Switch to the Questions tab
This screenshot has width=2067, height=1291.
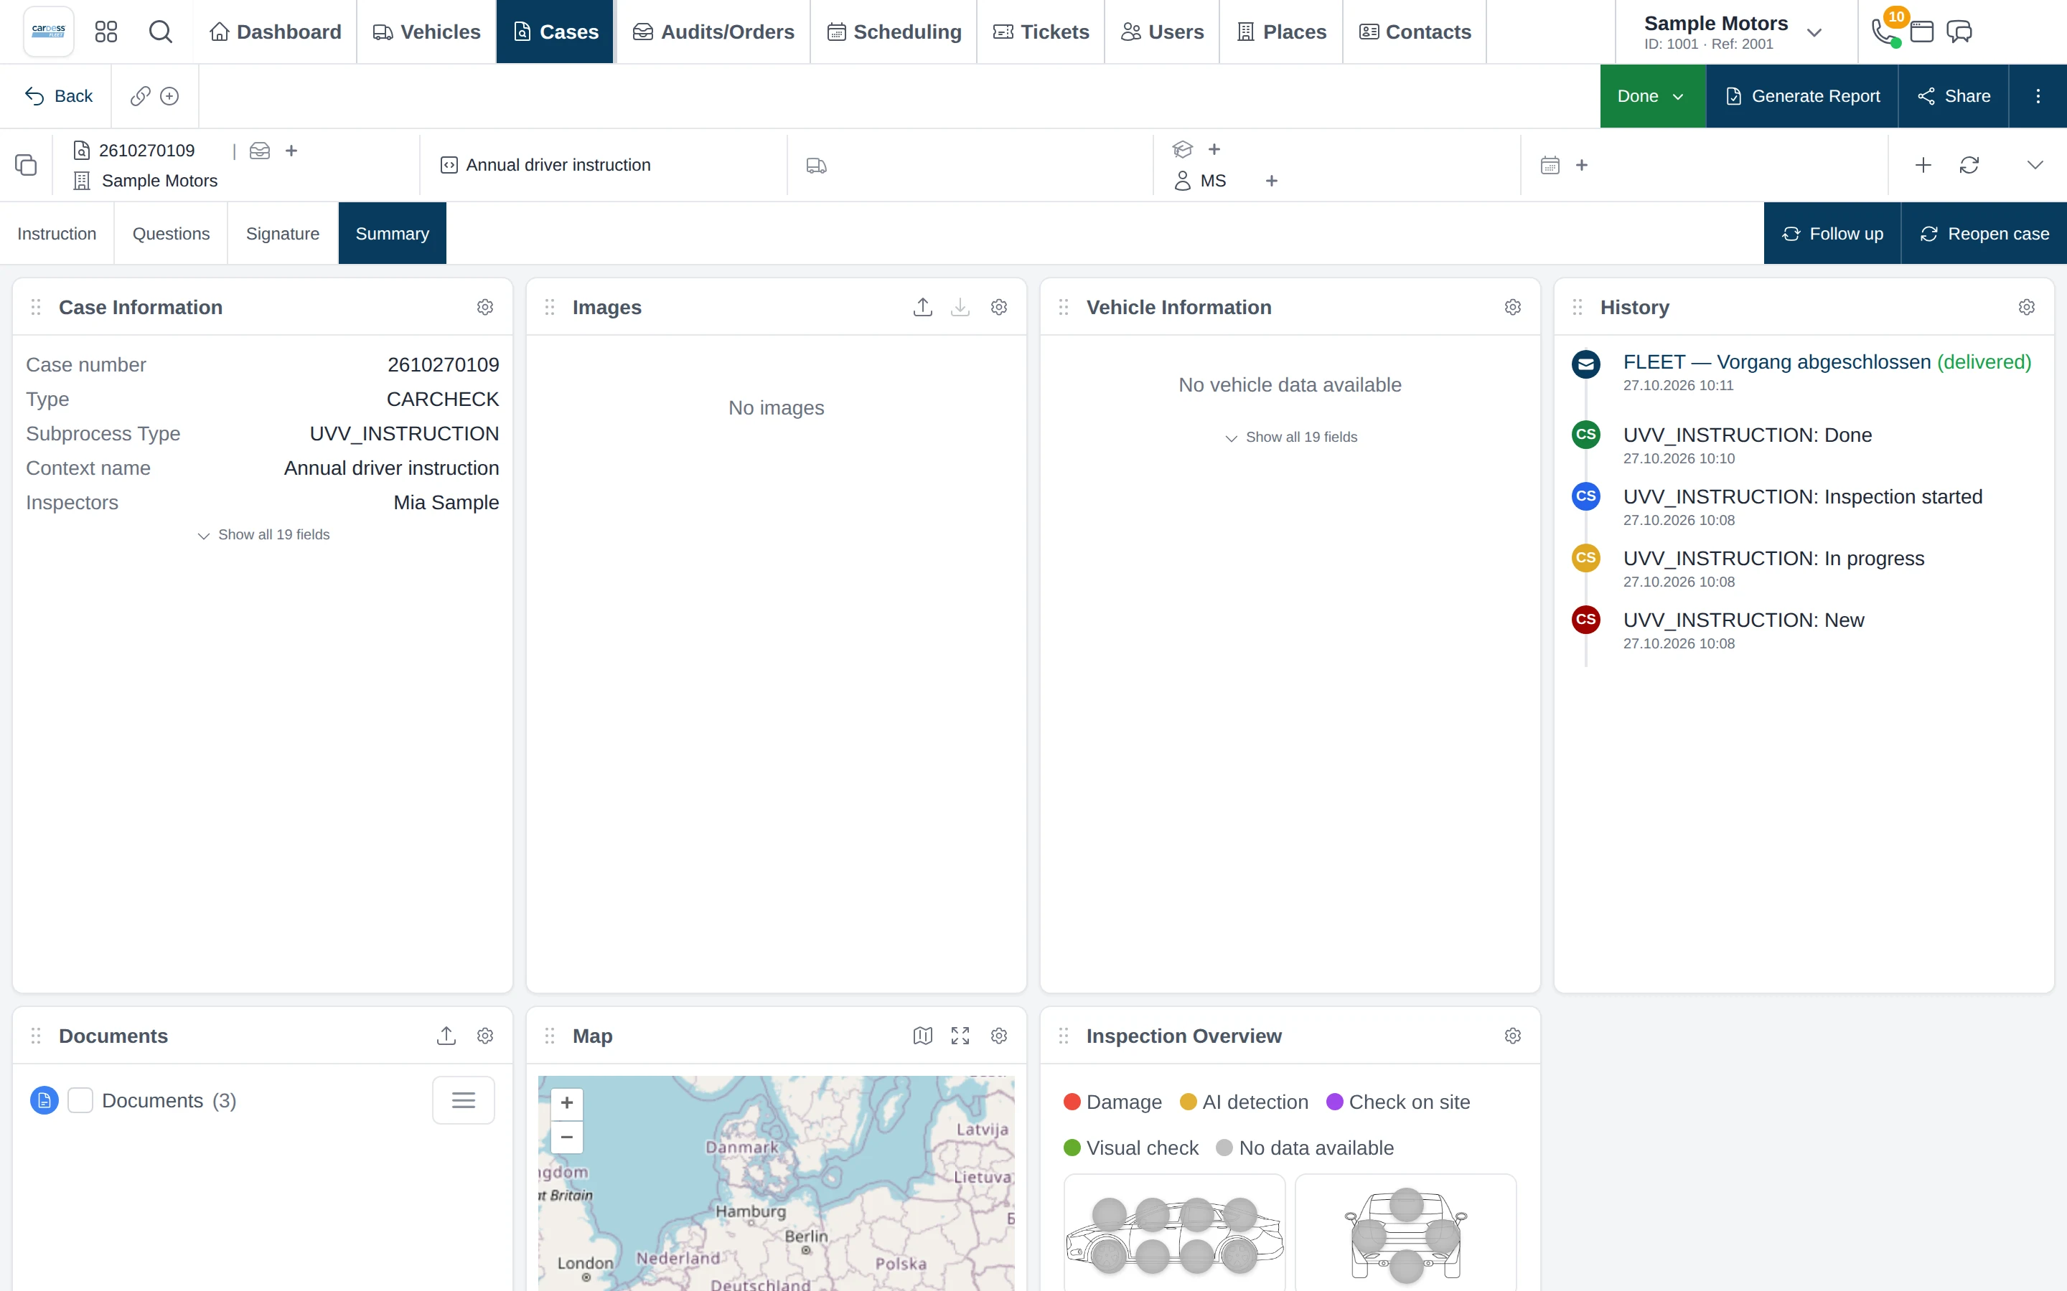coord(171,233)
